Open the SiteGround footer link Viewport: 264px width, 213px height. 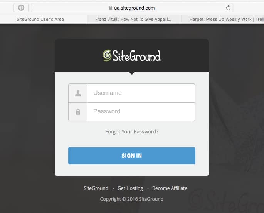coord(96,188)
